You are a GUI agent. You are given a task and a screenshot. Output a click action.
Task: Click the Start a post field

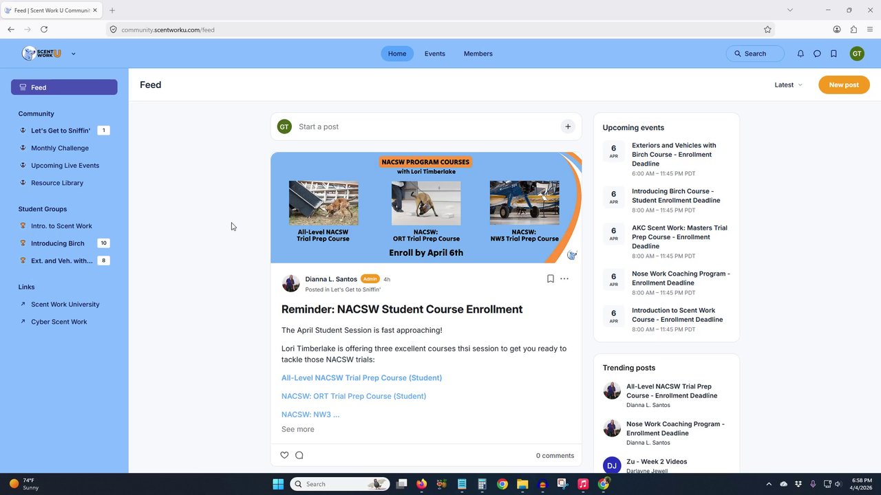click(x=426, y=126)
